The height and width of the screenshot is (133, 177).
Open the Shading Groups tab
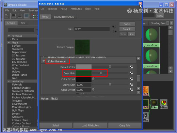159,23
